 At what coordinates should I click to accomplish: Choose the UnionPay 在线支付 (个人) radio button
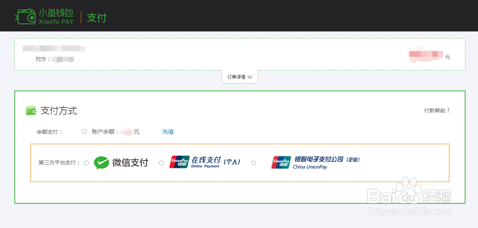point(162,163)
